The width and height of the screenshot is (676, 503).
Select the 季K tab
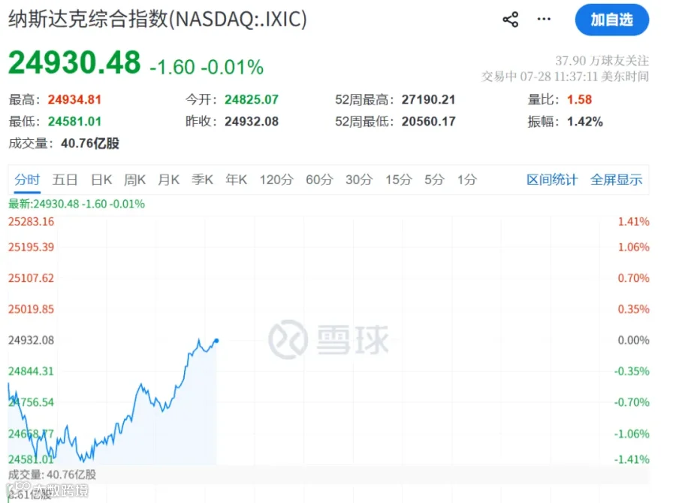(202, 179)
